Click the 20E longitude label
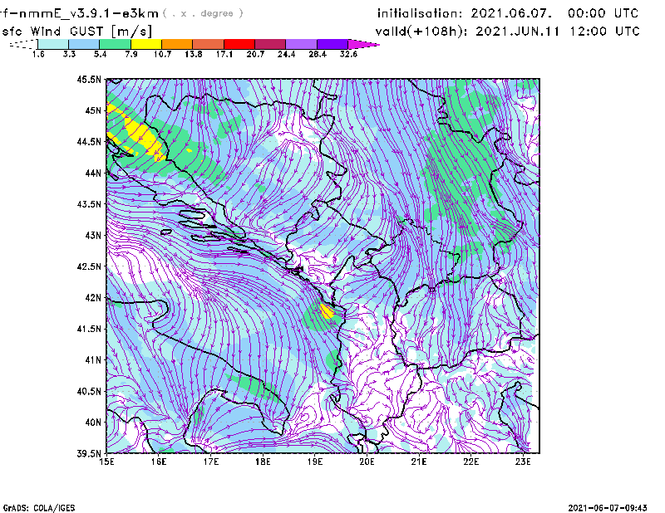 [367, 462]
